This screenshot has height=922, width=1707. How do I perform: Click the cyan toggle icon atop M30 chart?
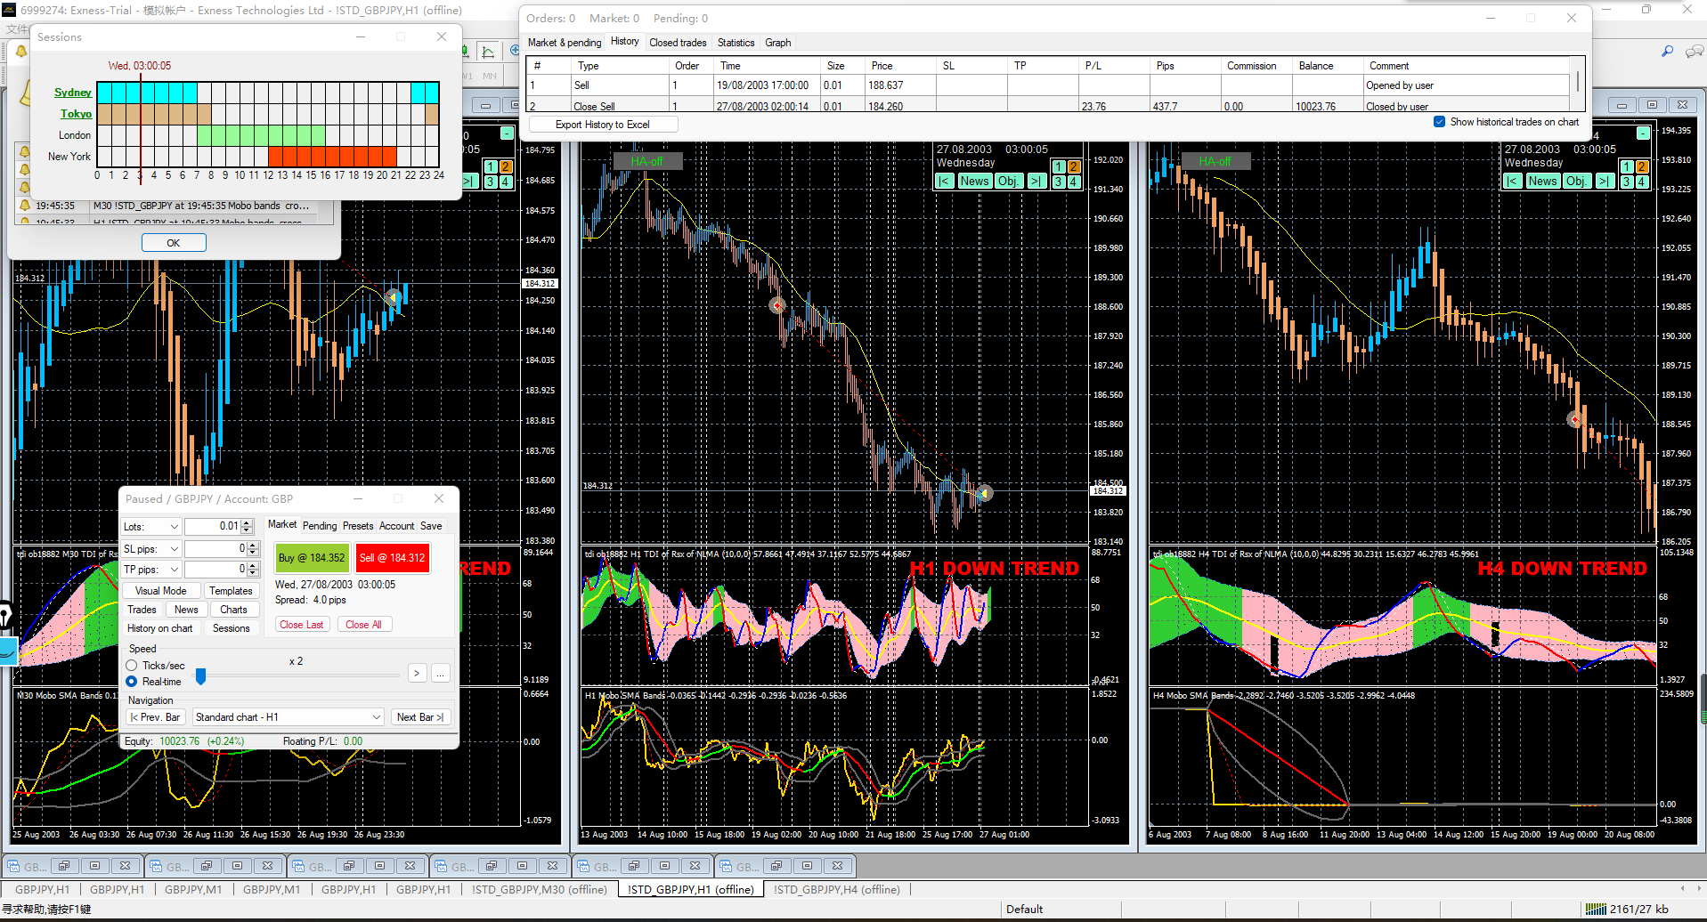click(507, 133)
